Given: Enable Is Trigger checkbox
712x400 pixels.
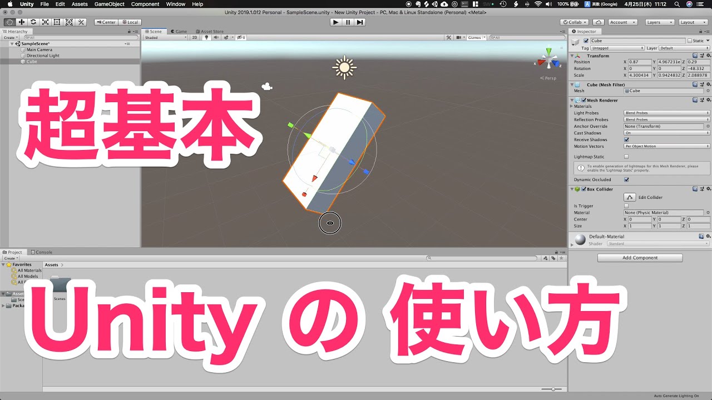Looking at the screenshot, I should click(626, 206).
